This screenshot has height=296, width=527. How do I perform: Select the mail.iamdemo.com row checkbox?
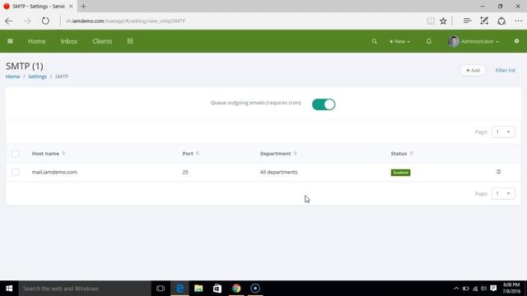16,172
